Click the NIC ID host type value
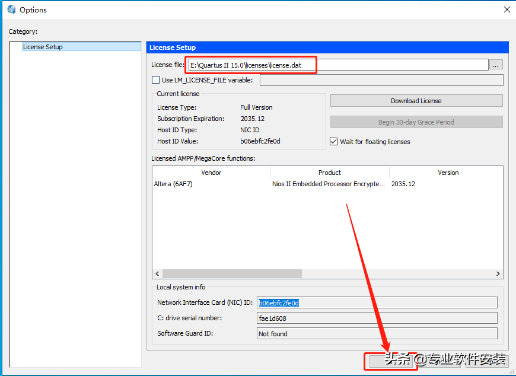 (250, 130)
